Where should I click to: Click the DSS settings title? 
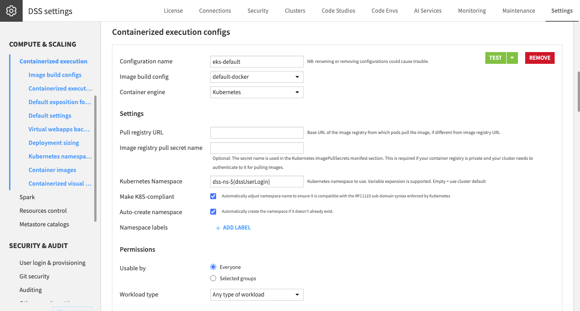point(50,11)
